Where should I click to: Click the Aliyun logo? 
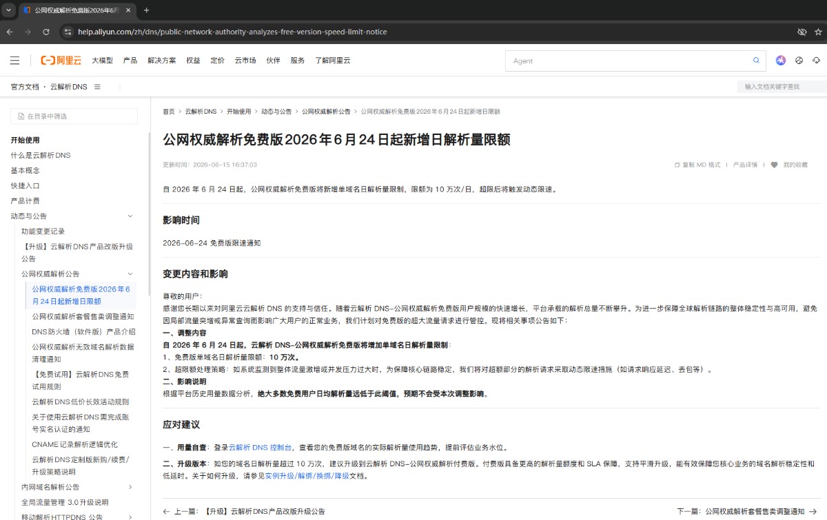coord(61,61)
